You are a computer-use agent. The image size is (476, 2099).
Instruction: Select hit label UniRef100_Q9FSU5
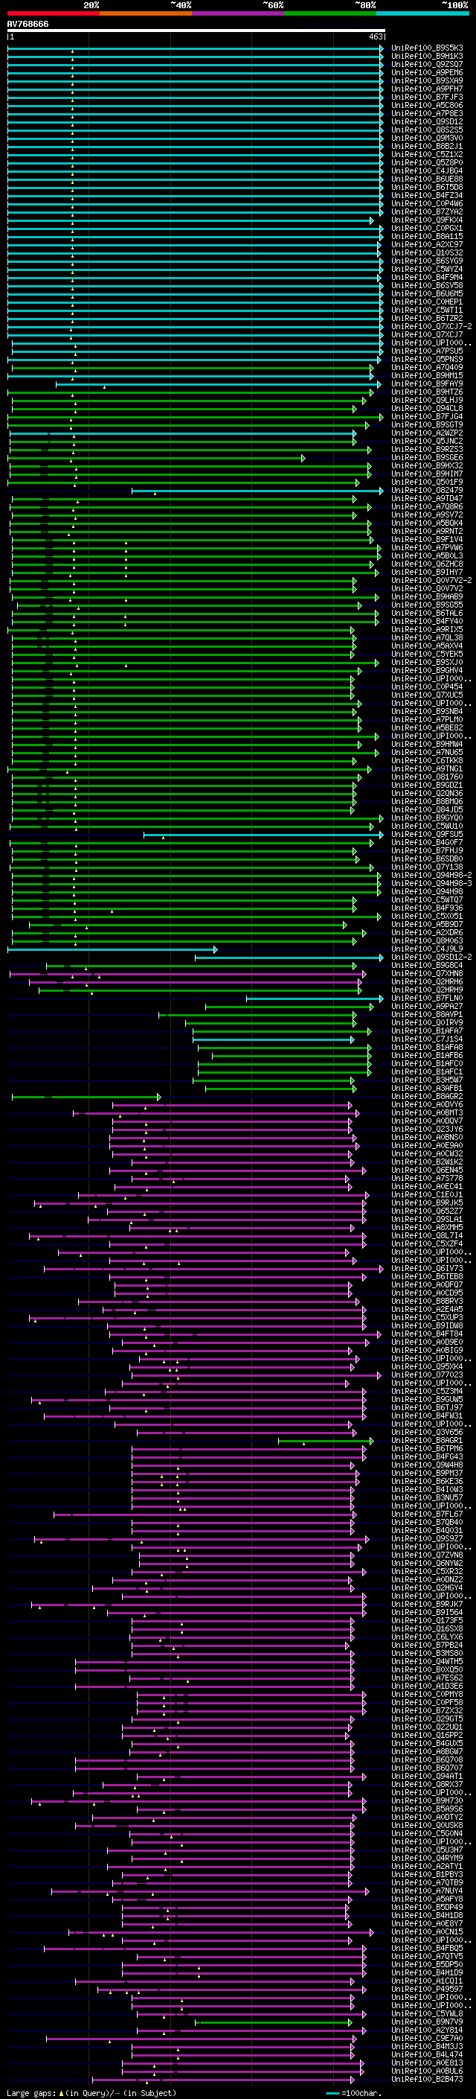pyautogui.click(x=427, y=834)
